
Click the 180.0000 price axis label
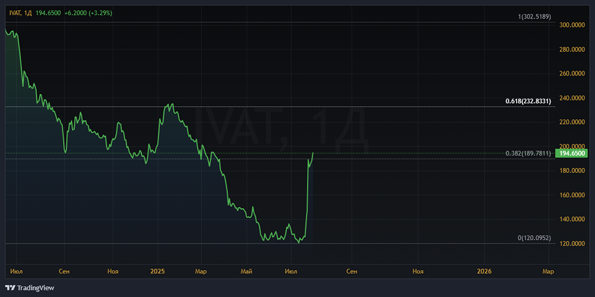[x=571, y=171]
